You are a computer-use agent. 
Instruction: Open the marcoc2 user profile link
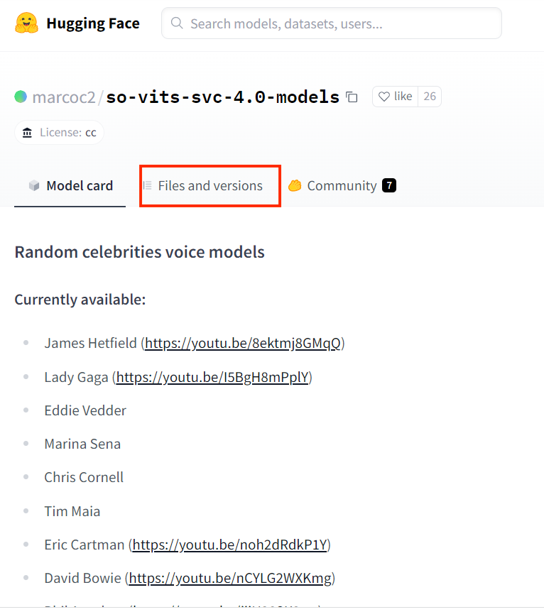pos(63,97)
